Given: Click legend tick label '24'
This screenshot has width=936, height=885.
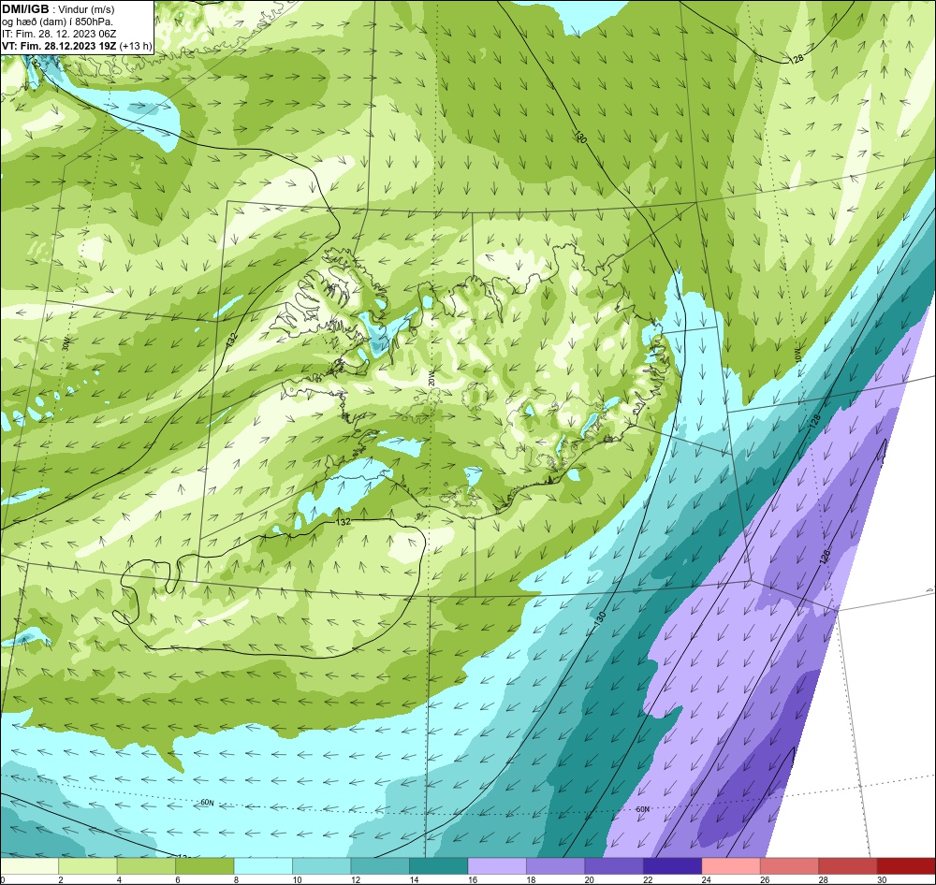Looking at the screenshot, I should click(706, 879).
